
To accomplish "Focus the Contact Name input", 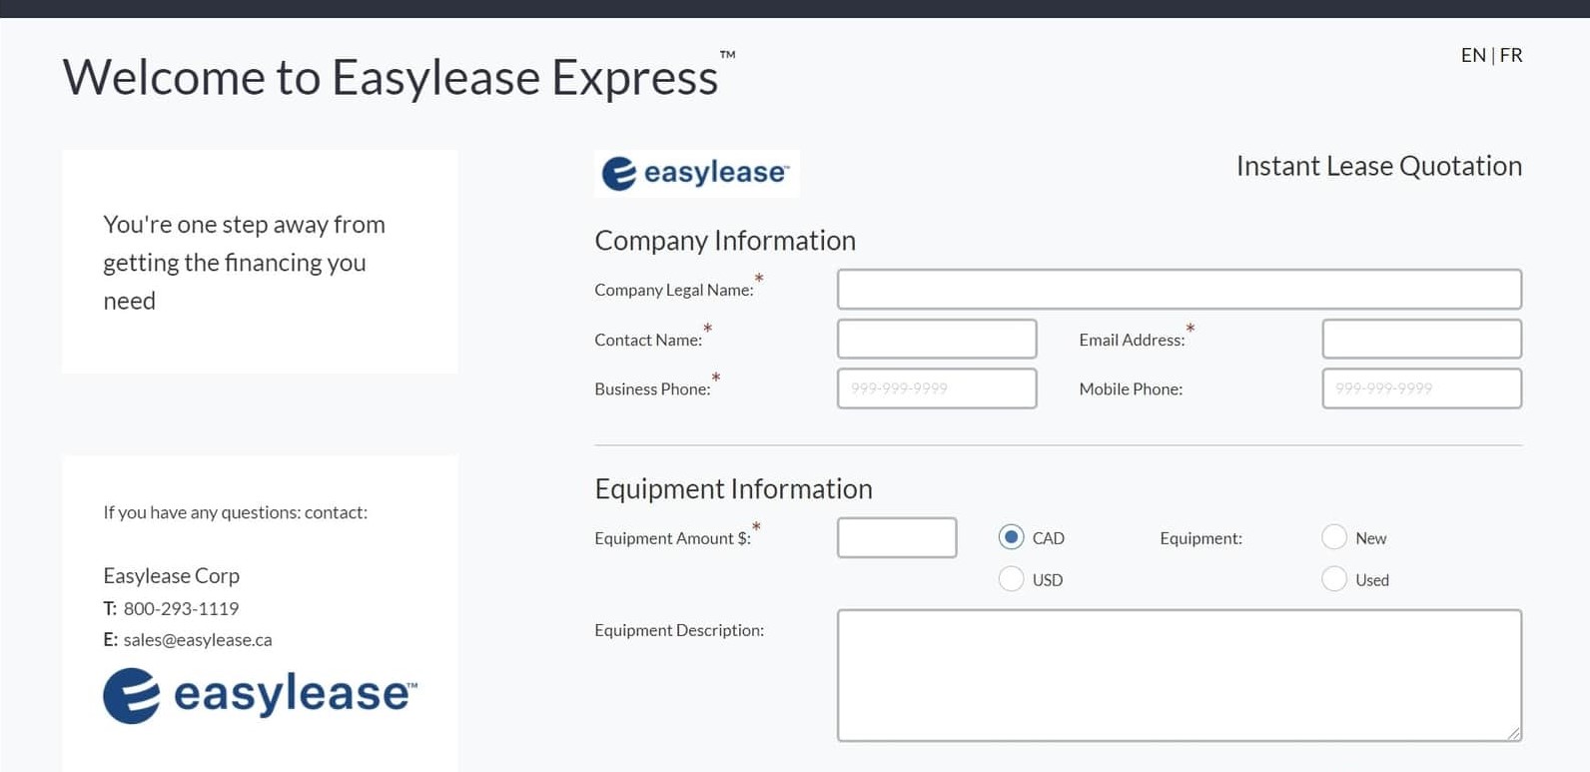I will pos(936,340).
